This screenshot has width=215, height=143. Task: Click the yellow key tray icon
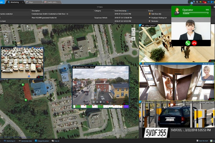[200, 2]
